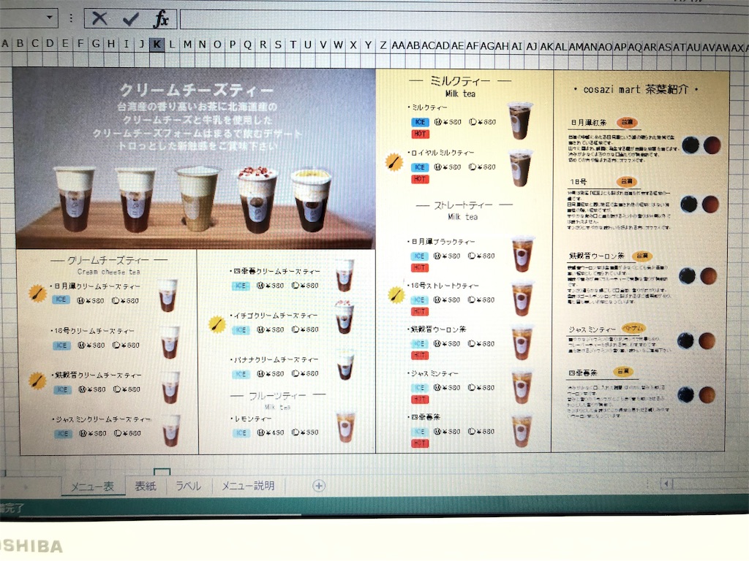Open the Insert Function fx dialog
Image resolution: width=749 pixels, height=561 pixels.
[161, 19]
